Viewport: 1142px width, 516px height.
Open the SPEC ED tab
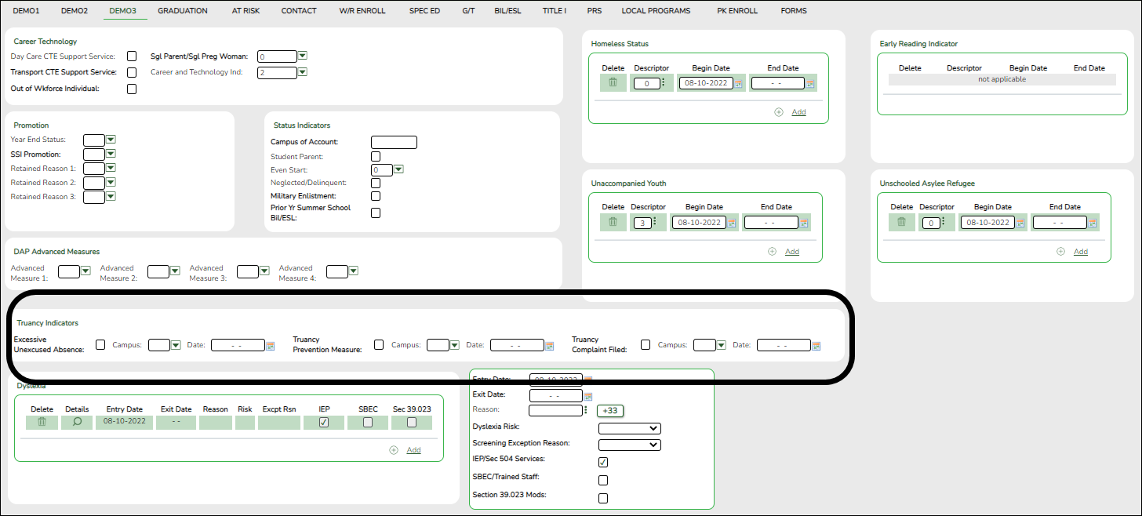424,10
